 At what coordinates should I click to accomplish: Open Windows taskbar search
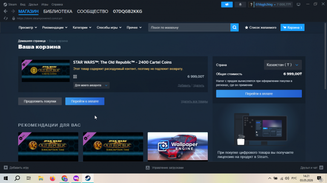tap(17, 178)
